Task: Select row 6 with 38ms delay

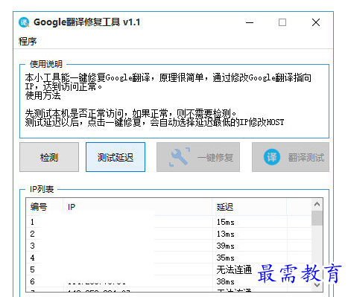Action: click(168, 281)
